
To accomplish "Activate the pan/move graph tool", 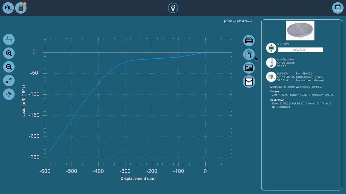I will (9, 94).
